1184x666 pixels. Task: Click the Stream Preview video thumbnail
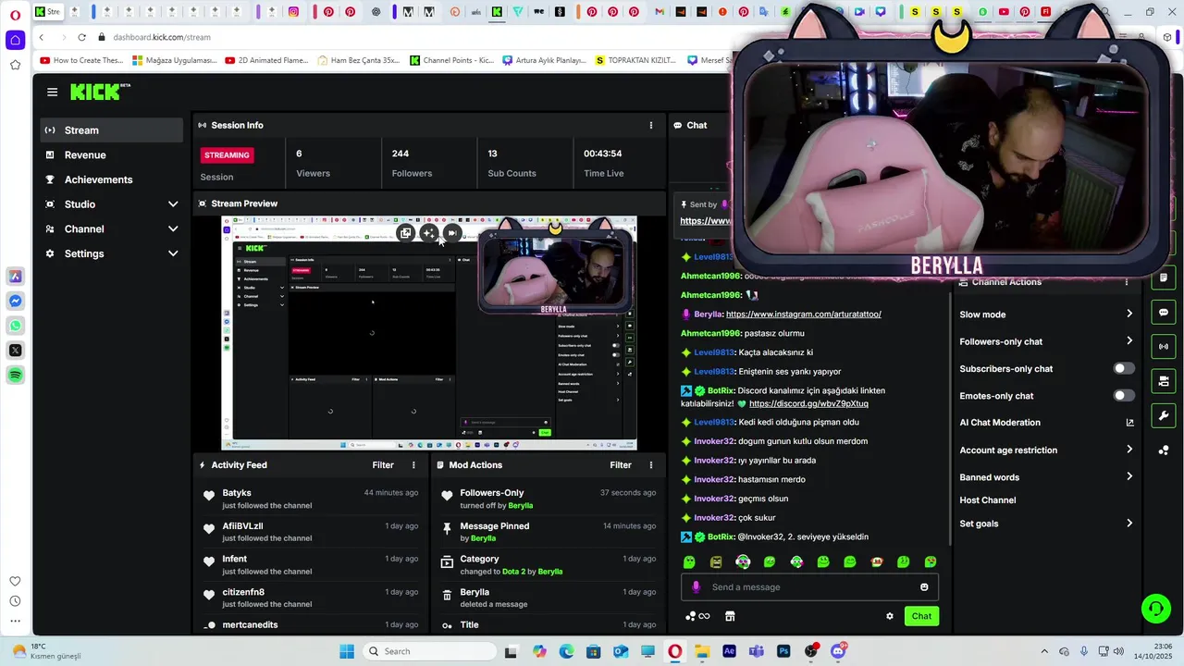point(429,334)
